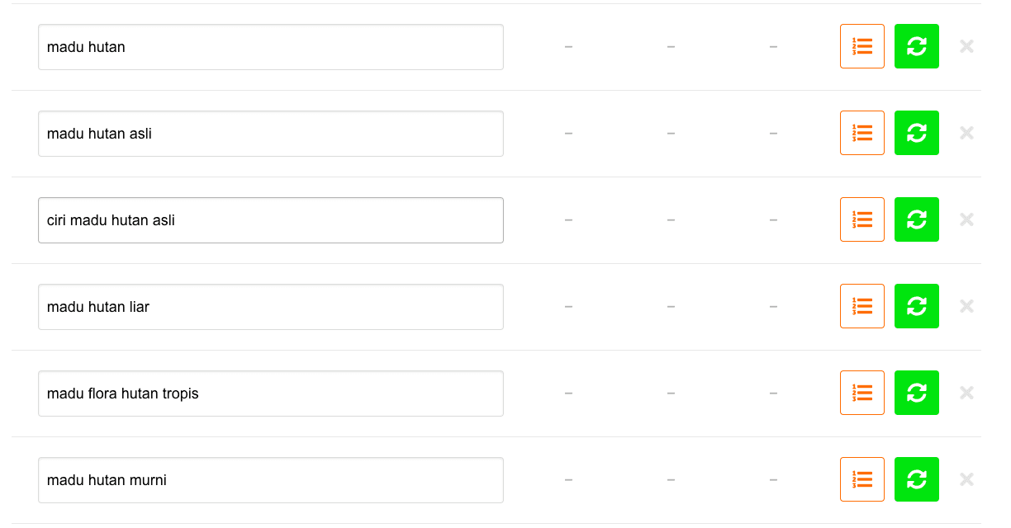
Task: Open ranking list for 'madu hutan asli'
Action: [861, 133]
